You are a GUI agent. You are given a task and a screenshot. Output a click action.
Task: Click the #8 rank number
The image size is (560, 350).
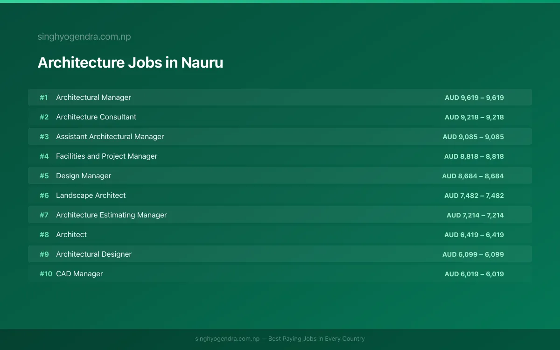44,235
